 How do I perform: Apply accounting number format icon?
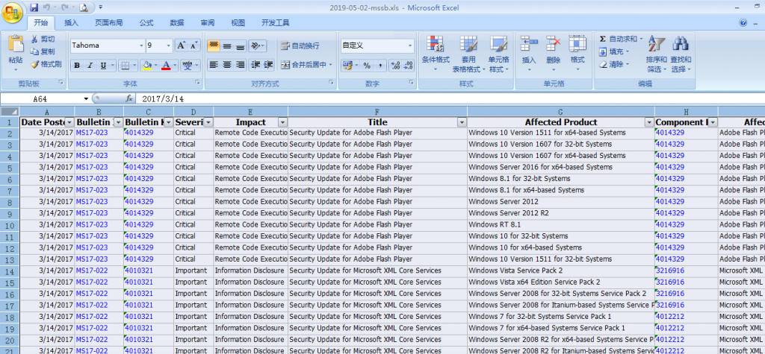(x=347, y=66)
